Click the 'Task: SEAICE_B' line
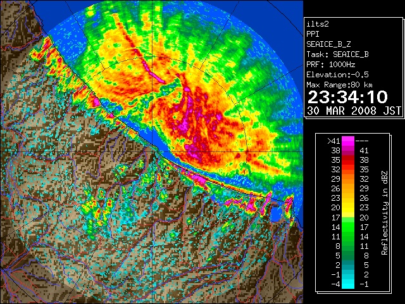 [337, 54]
